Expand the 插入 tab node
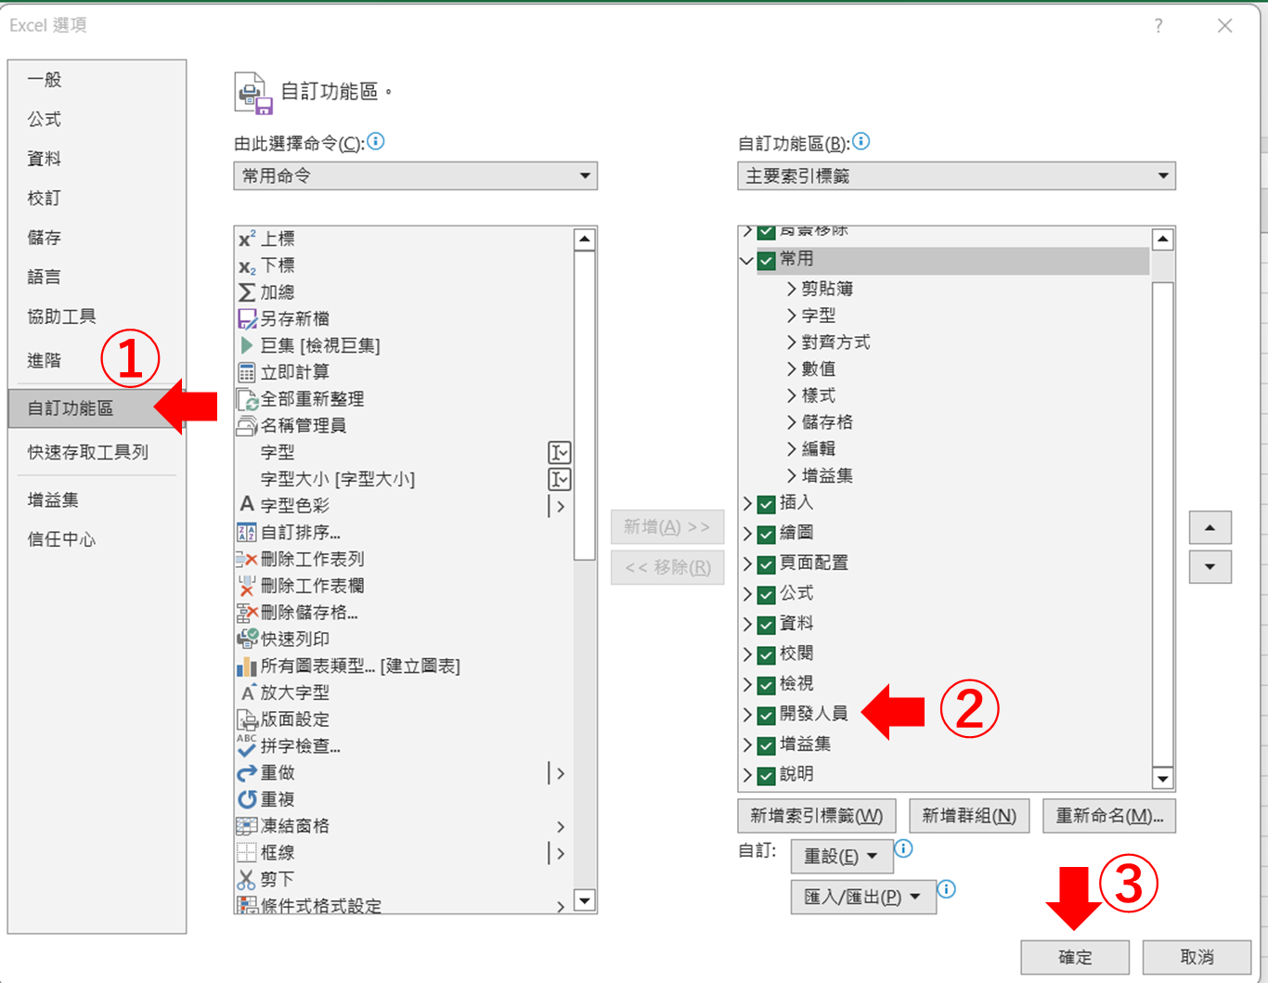The width and height of the screenshot is (1268, 983). (747, 503)
